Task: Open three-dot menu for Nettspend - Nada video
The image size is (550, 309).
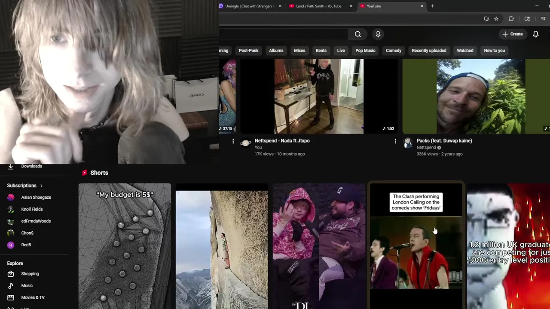Action: [x=395, y=141]
